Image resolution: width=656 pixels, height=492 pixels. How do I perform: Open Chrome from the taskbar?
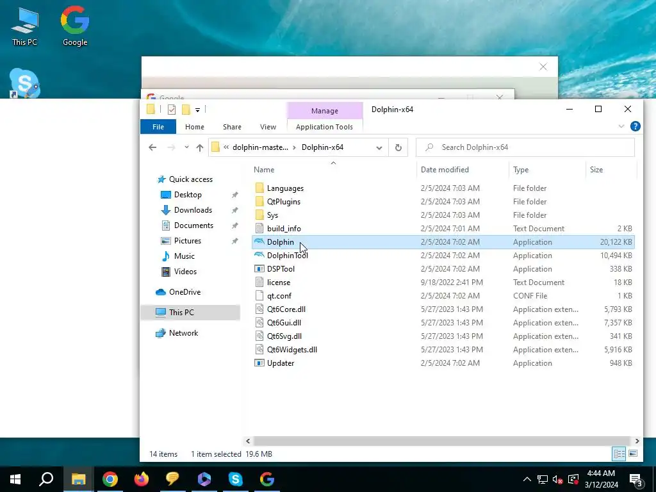coord(110,479)
